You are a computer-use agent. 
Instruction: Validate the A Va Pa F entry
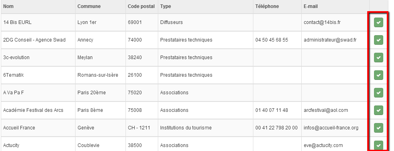tap(378, 93)
